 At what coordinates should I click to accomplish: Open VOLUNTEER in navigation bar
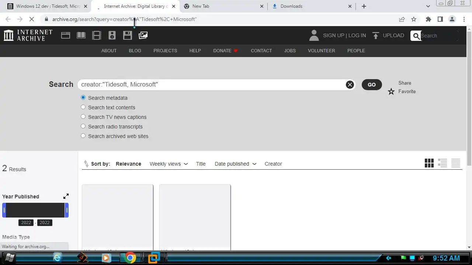[x=322, y=51]
